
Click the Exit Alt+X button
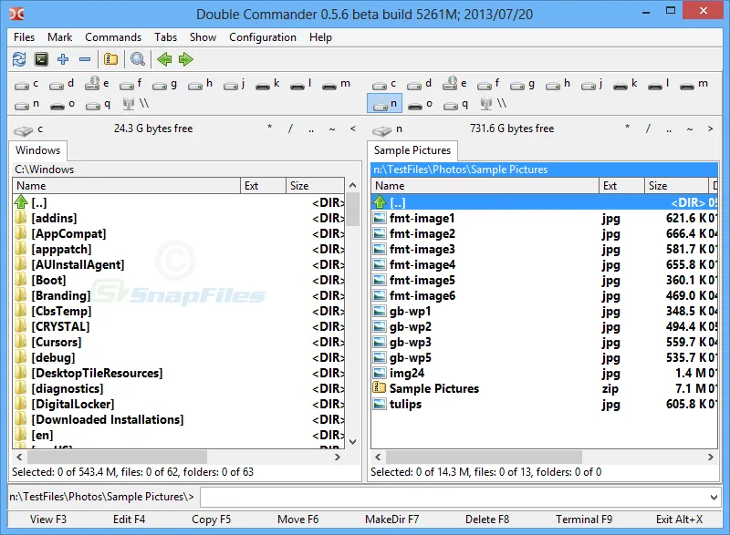[679, 520]
